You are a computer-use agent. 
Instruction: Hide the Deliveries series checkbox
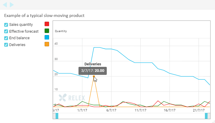[x=6, y=45]
